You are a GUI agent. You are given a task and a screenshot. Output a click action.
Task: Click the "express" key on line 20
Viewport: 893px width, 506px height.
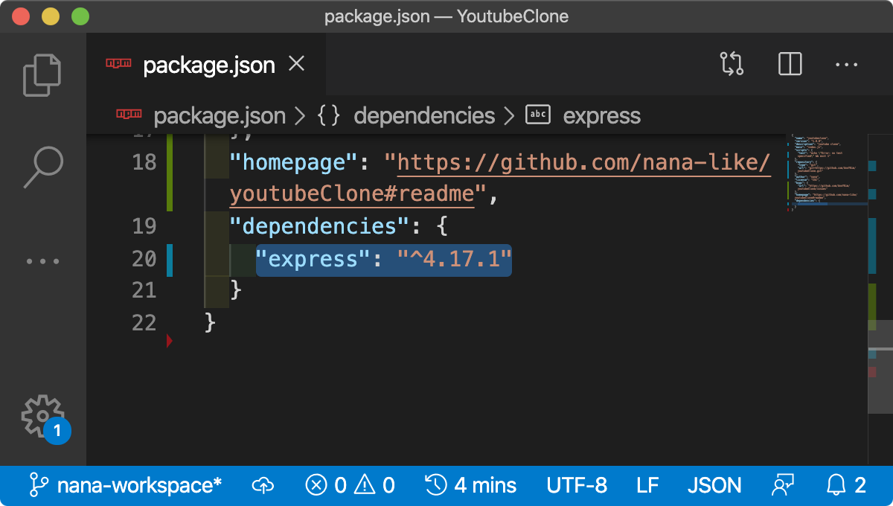pyautogui.click(x=313, y=259)
